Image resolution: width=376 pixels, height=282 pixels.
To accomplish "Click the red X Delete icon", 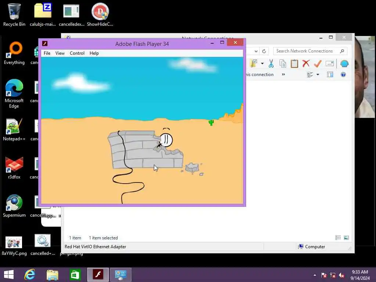I will (306, 64).
